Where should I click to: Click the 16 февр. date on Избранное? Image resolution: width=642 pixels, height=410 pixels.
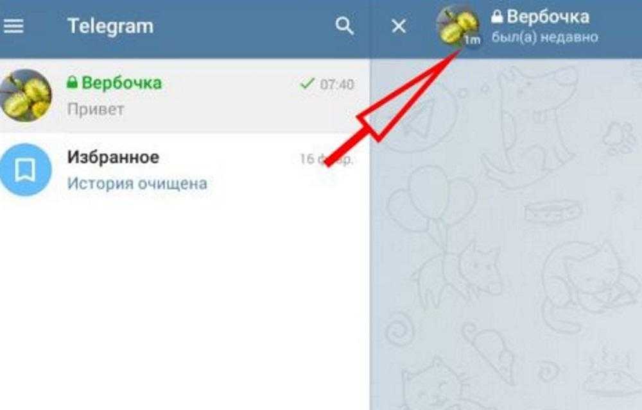coord(326,159)
